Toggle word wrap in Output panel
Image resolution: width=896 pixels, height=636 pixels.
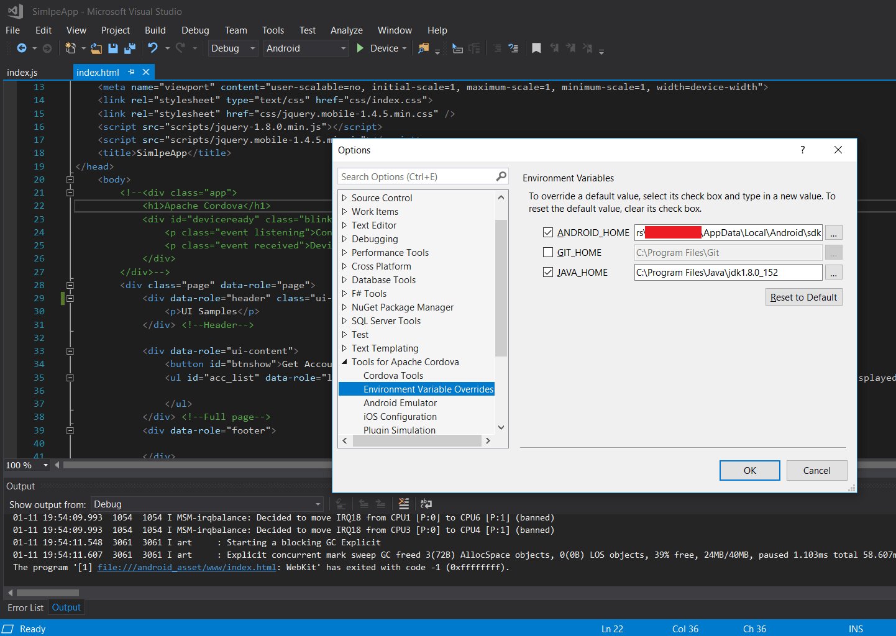(x=426, y=504)
